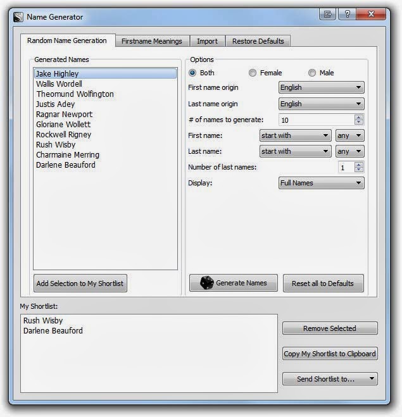This screenshot has width=402, height=417.
Task: Open the Last name origin dropdown
Action: [x=322, y=104]
